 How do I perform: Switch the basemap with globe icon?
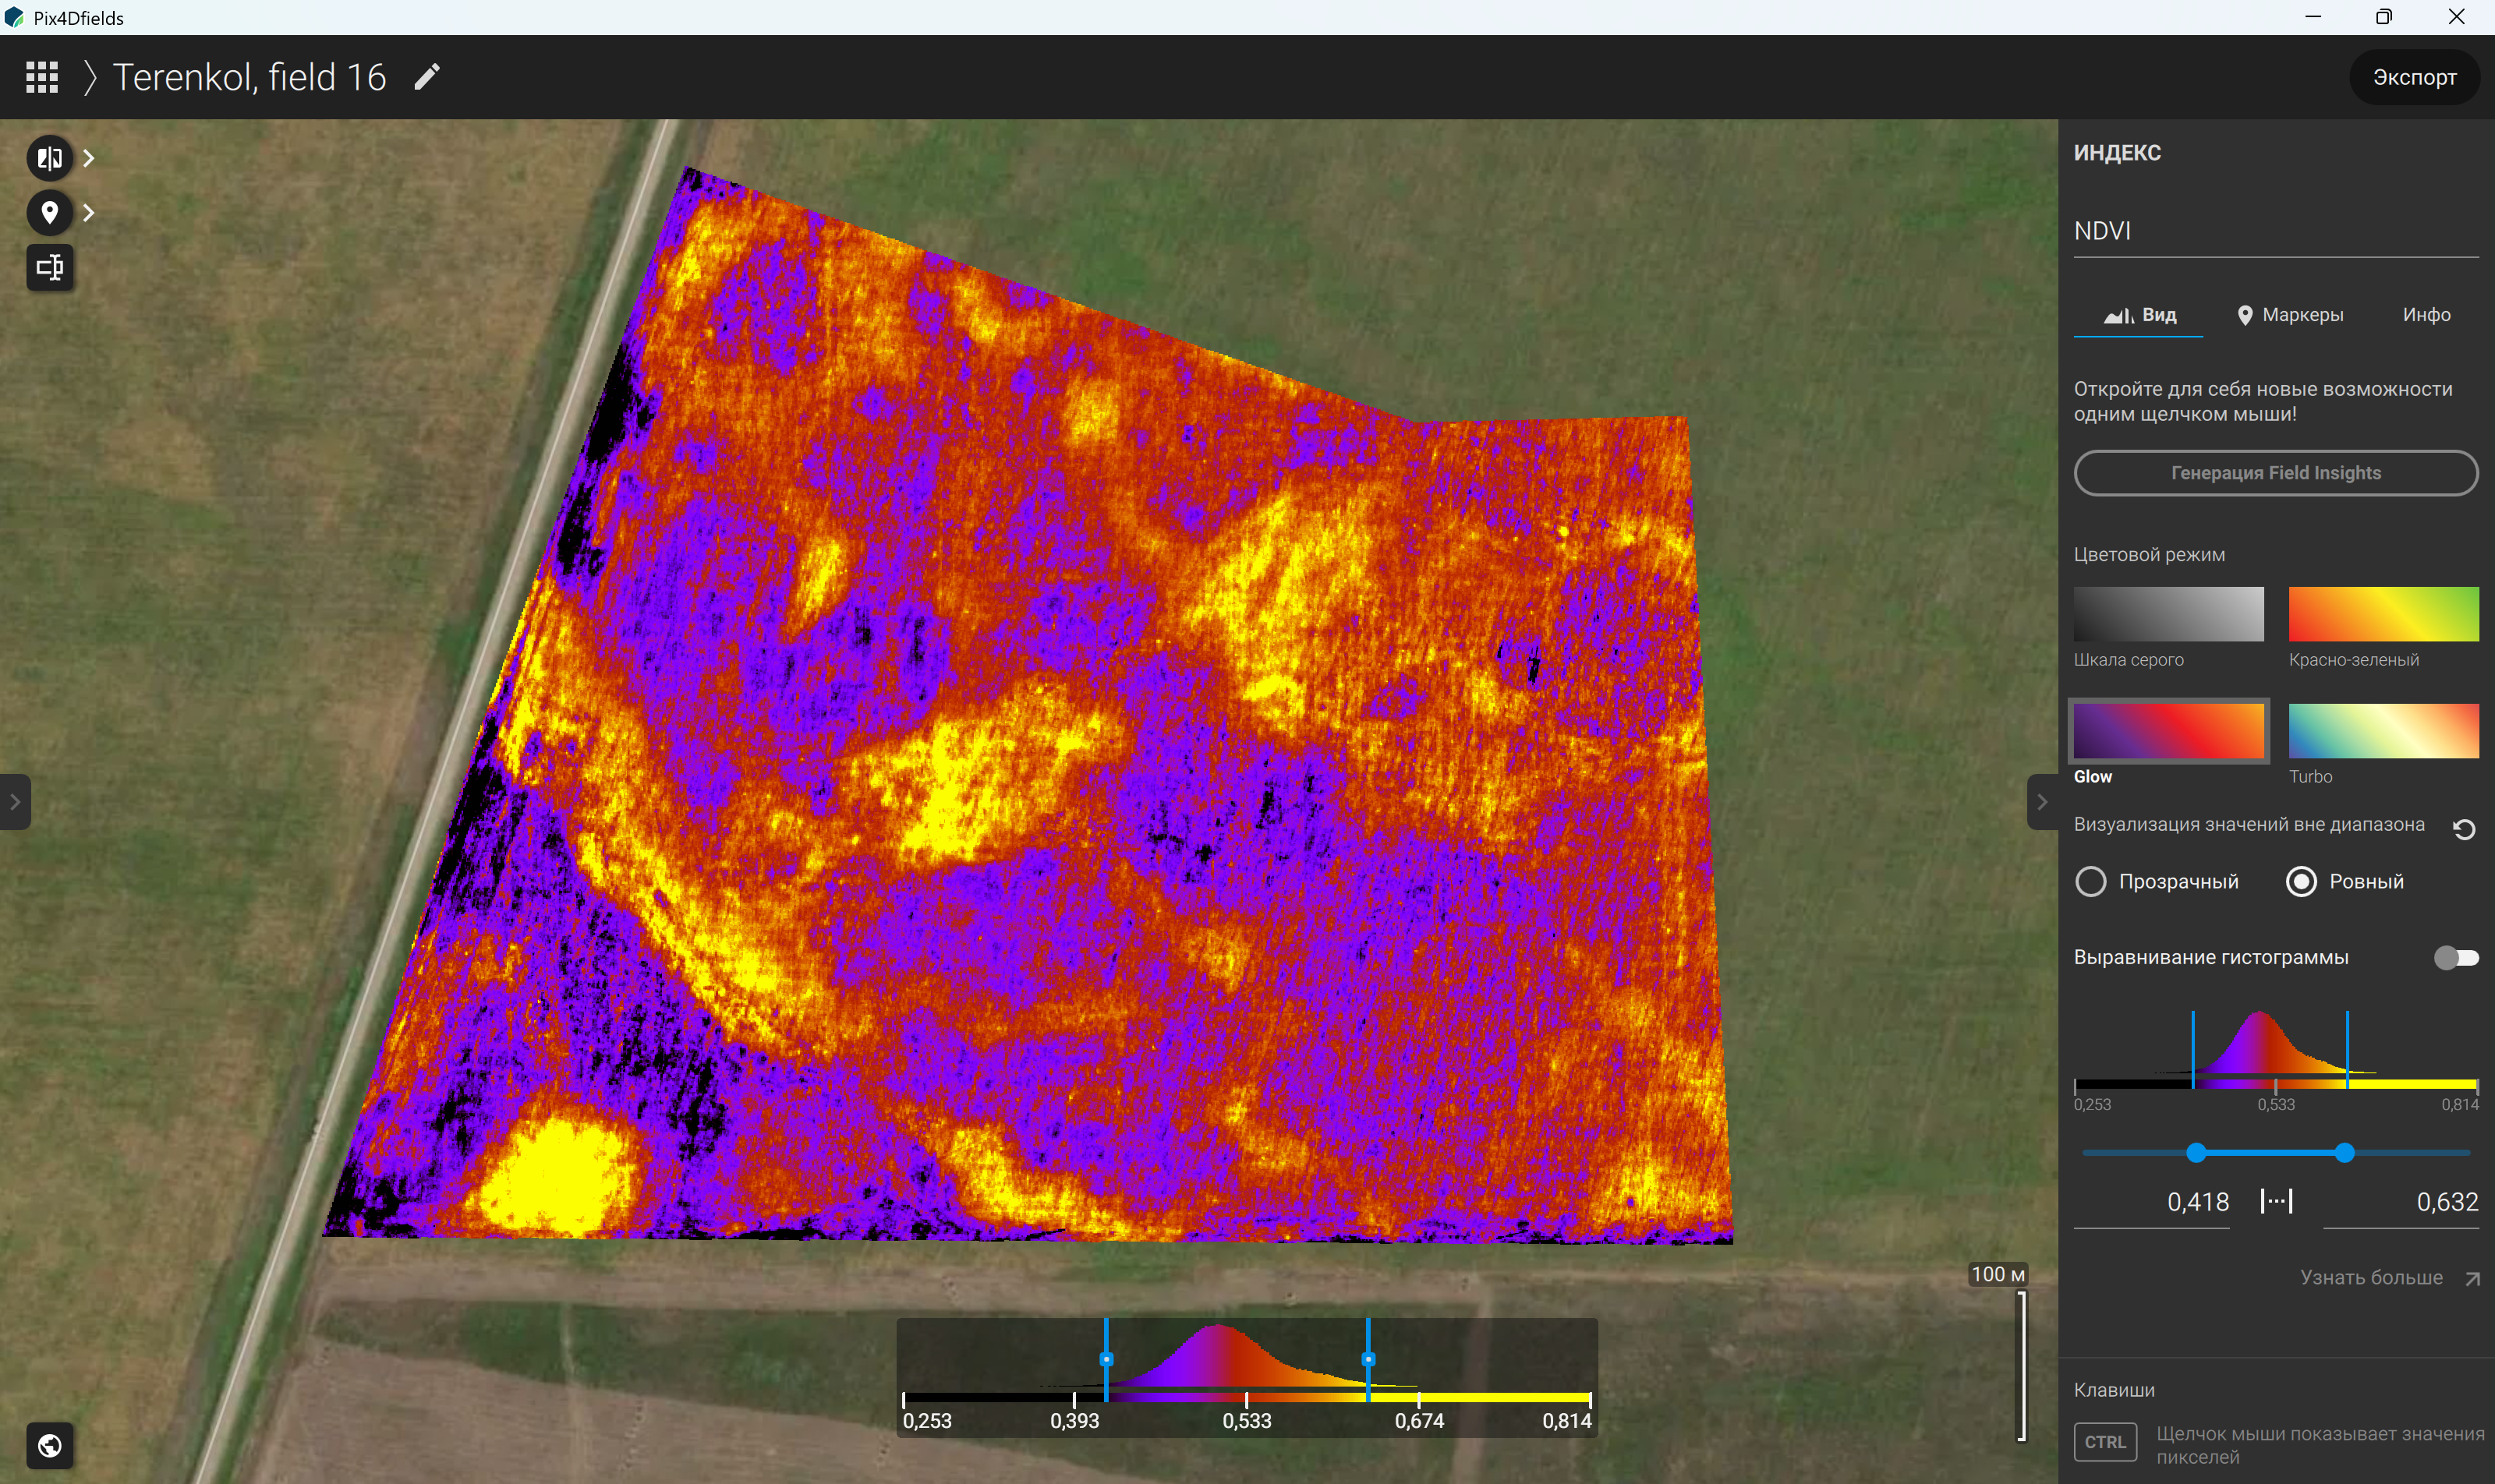coord(49,1445)
